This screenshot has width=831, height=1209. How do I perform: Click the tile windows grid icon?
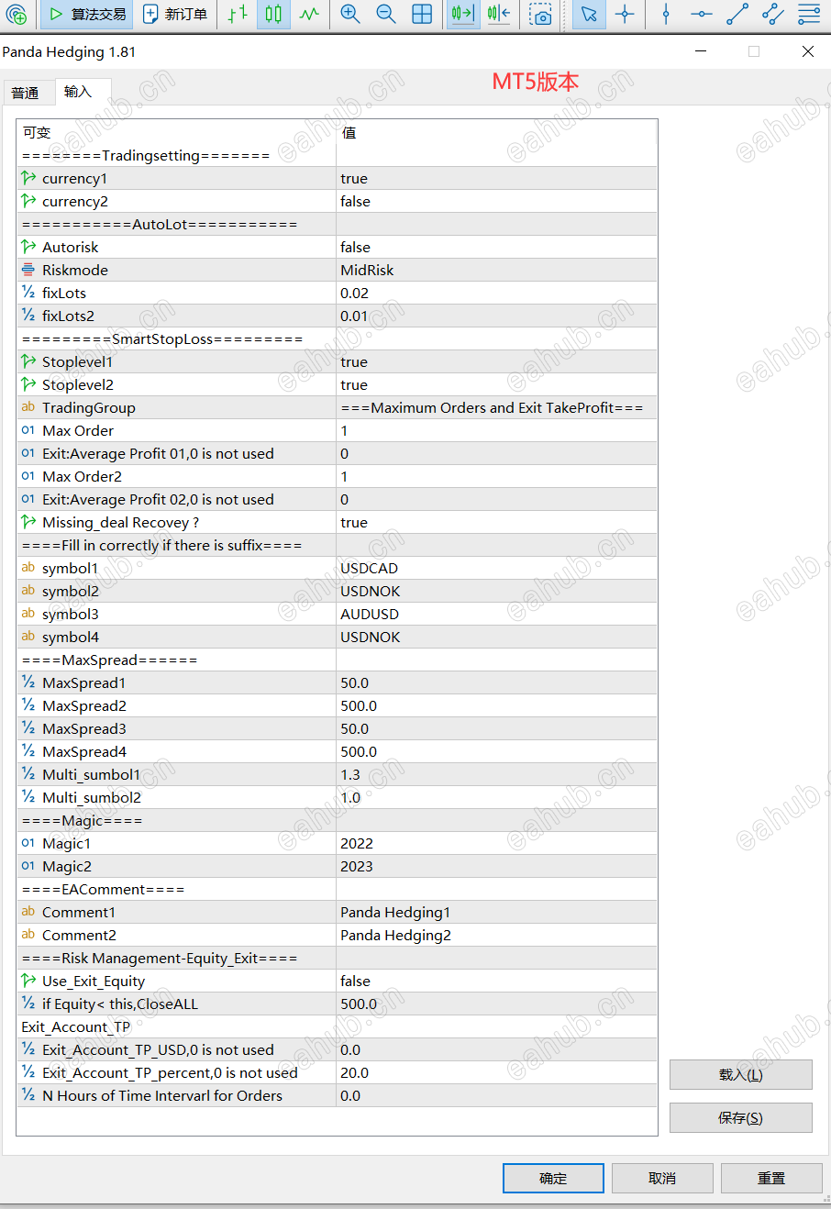(422, 15)
